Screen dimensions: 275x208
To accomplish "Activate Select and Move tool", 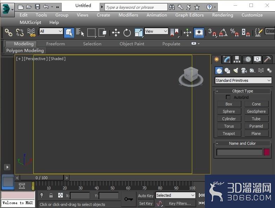I will pyautogui.click(x=116, y=32).
